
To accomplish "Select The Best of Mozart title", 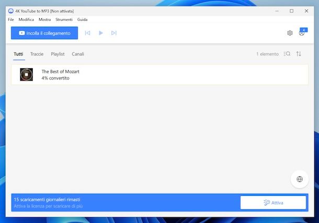I will [61, 72].
